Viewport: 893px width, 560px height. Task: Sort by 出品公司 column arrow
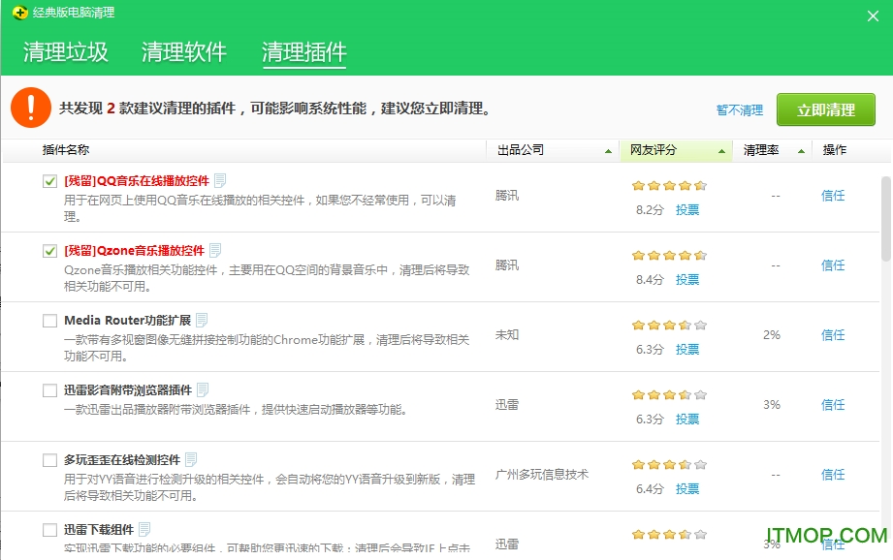608,151
